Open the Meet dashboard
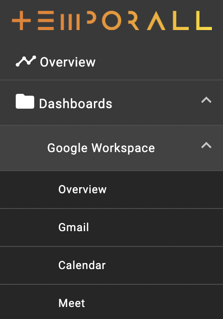Screen dimensions: 223x319 [x=111, y=302]
